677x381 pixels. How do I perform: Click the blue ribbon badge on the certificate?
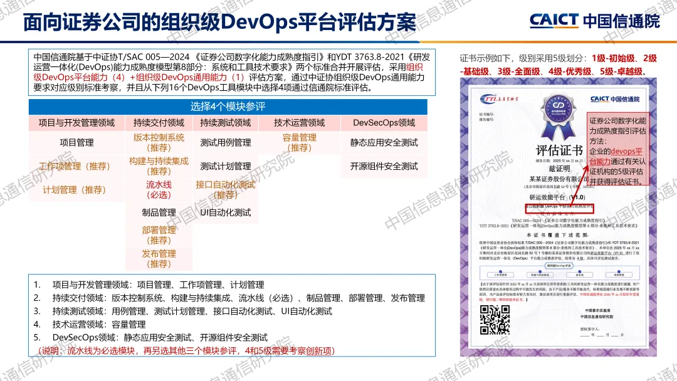click(559, 116)
